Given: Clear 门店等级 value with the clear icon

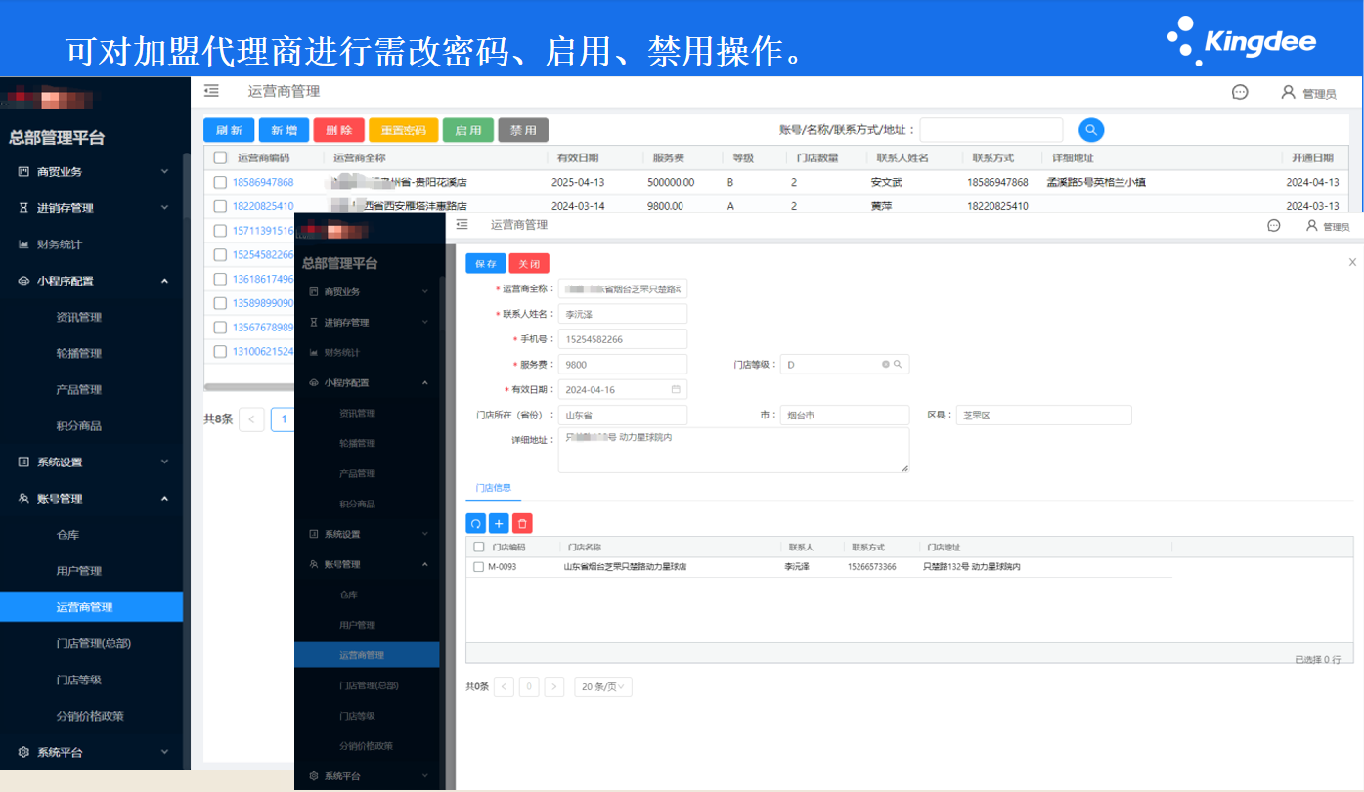Looking at the screenshot, I should coord(885,364).
